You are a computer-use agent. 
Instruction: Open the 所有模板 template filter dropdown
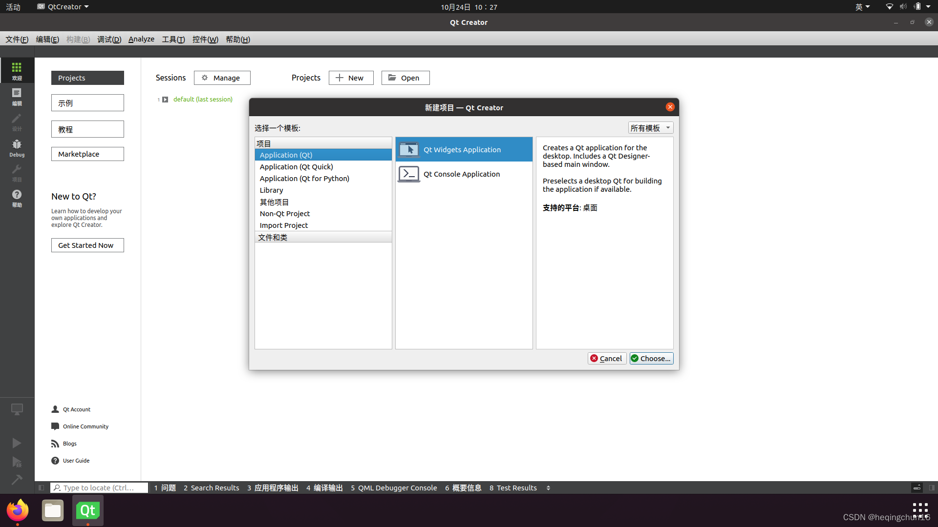click(650, 128)
